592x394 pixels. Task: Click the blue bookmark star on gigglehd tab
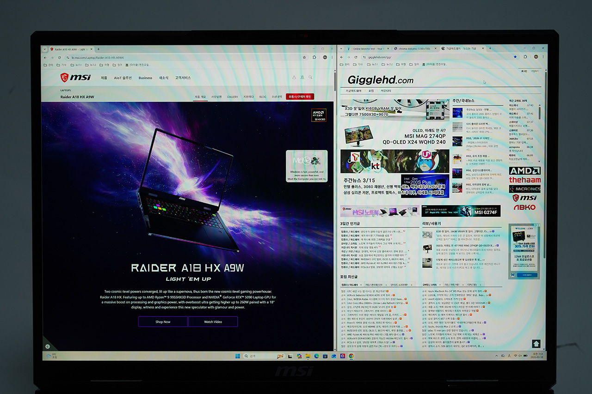[x=515, y=57]
